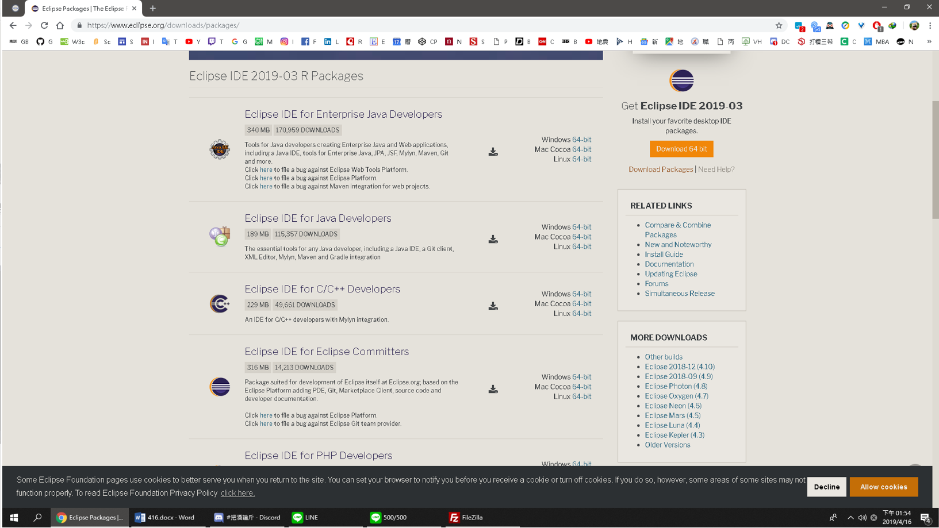The image size is (939, 528).
Task: Open FileZilla from the taskbar
Action: click(x=482, y=518)
